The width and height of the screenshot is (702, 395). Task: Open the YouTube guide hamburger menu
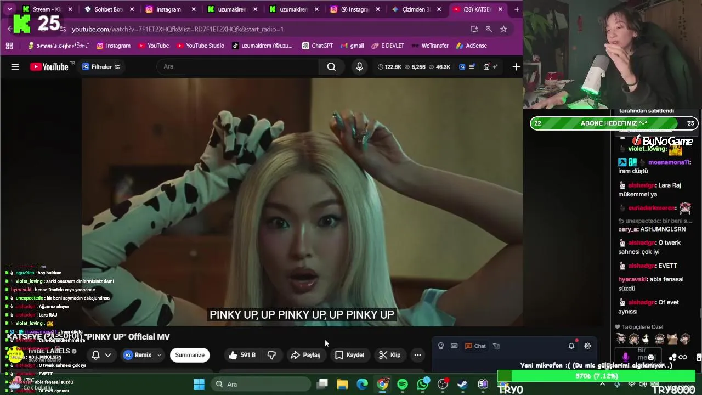[x=15, y=67]
